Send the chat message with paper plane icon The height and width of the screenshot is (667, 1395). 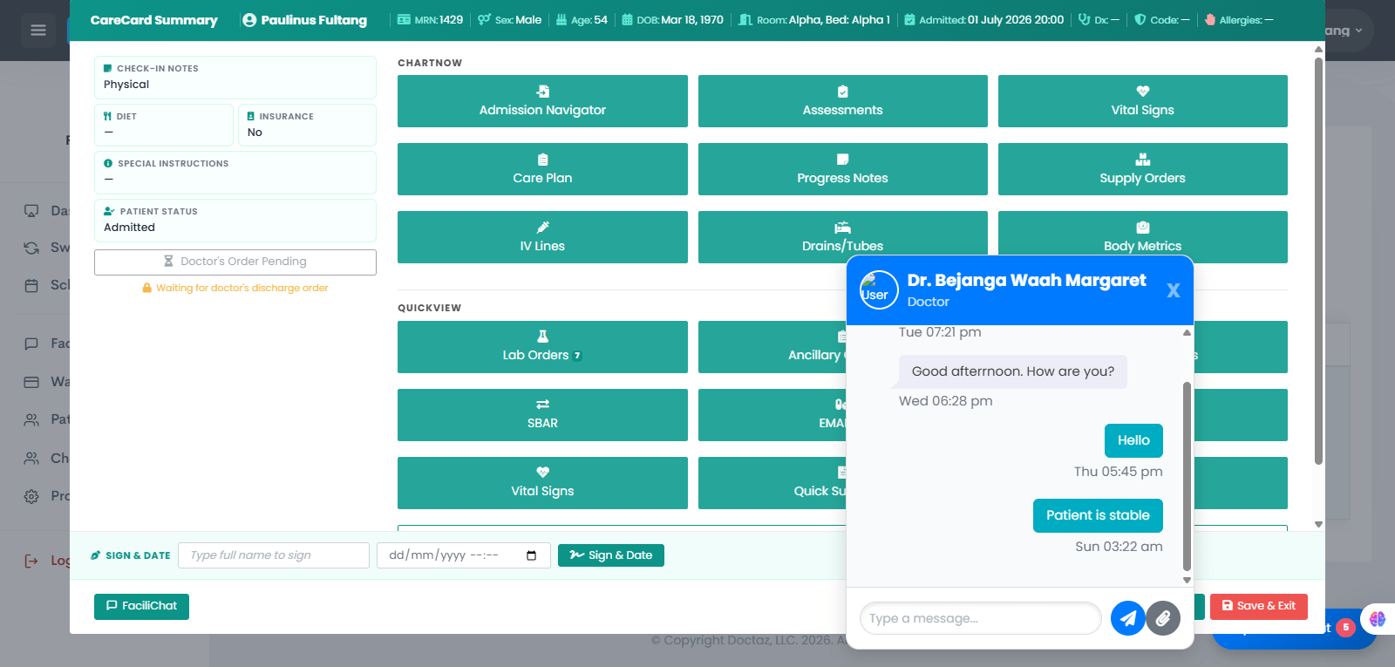[x=1127, y=618]
